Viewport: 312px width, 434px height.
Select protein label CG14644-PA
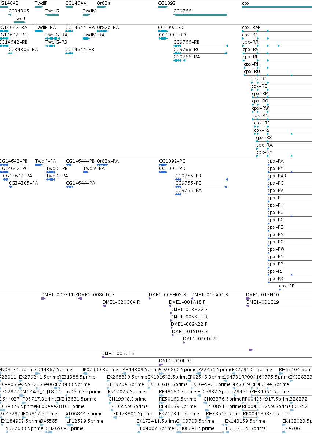tap(81, 183)
